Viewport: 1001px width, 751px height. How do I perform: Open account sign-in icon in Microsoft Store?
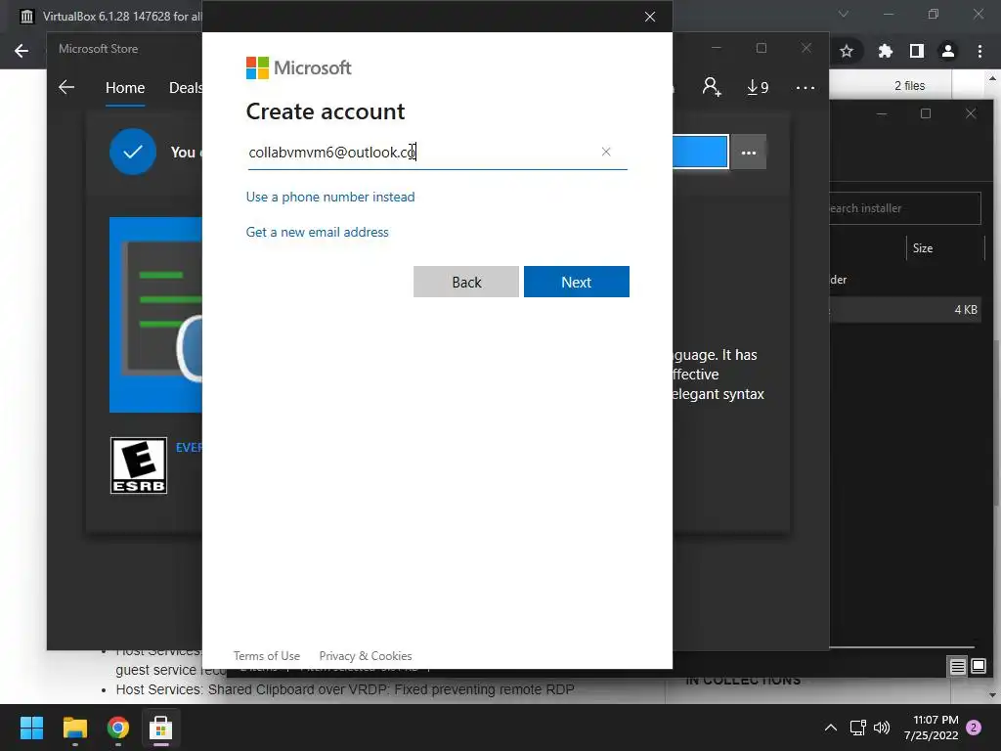[712, 87]
